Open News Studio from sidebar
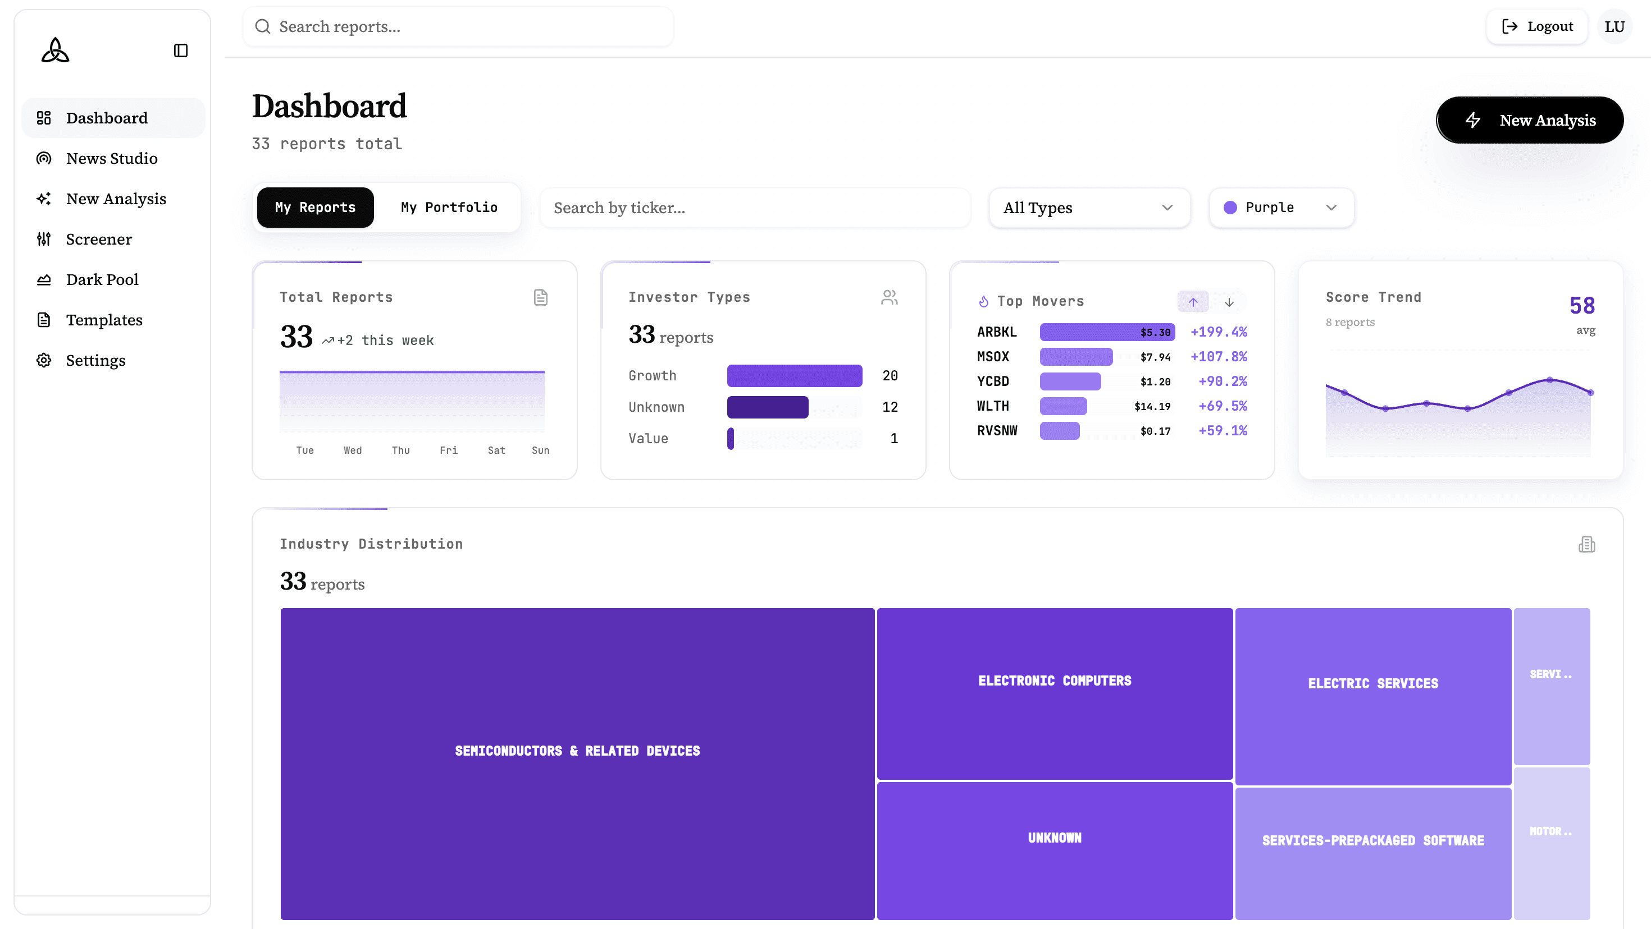 tap(112, 158)
